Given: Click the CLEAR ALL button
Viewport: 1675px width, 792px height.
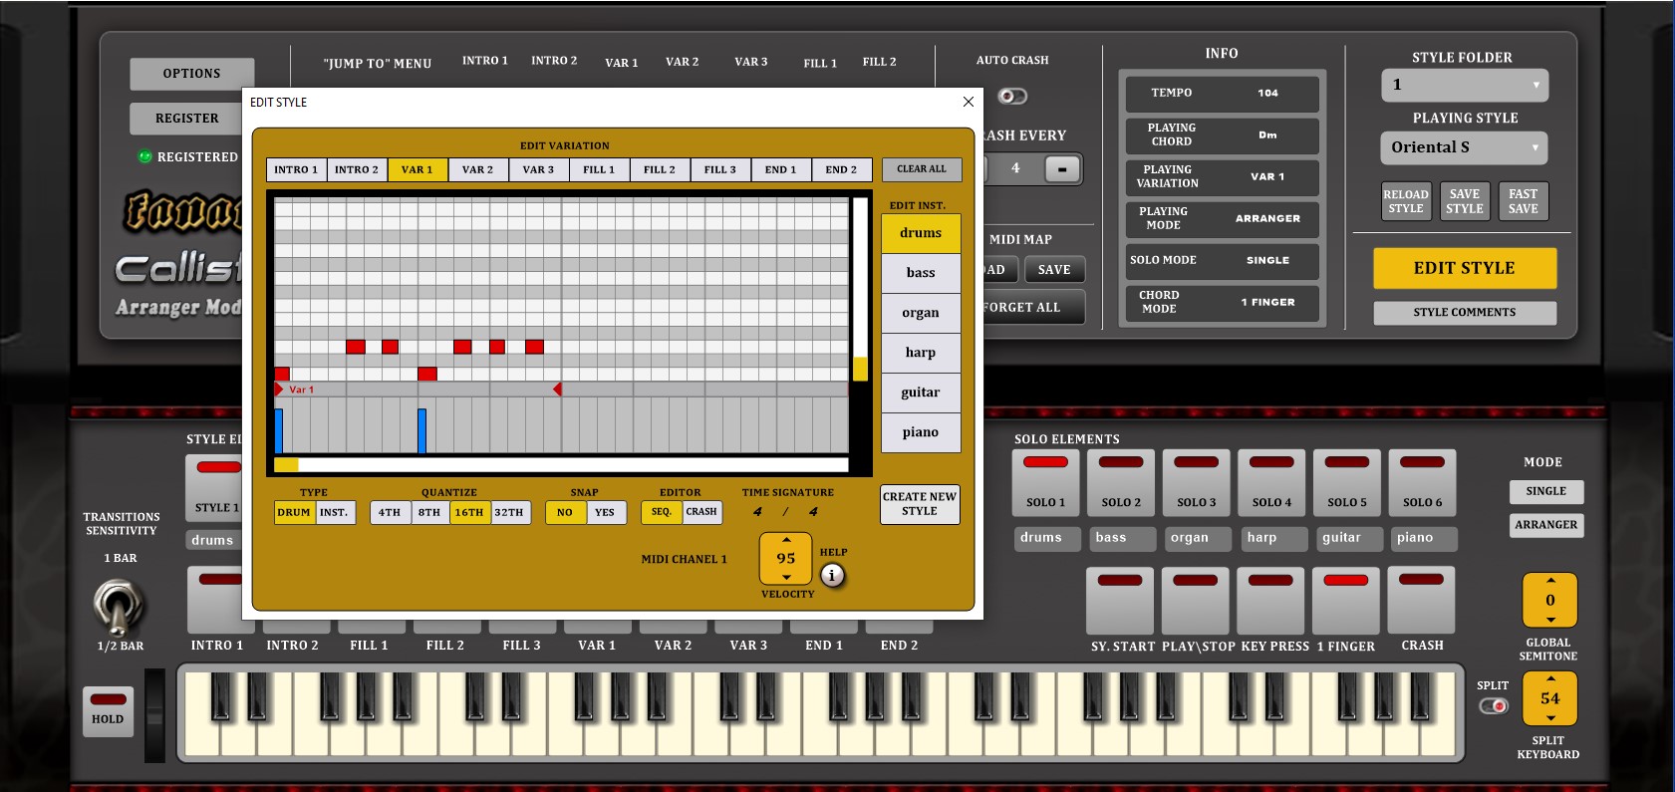Looking at the screenshot, I should 921,169.
